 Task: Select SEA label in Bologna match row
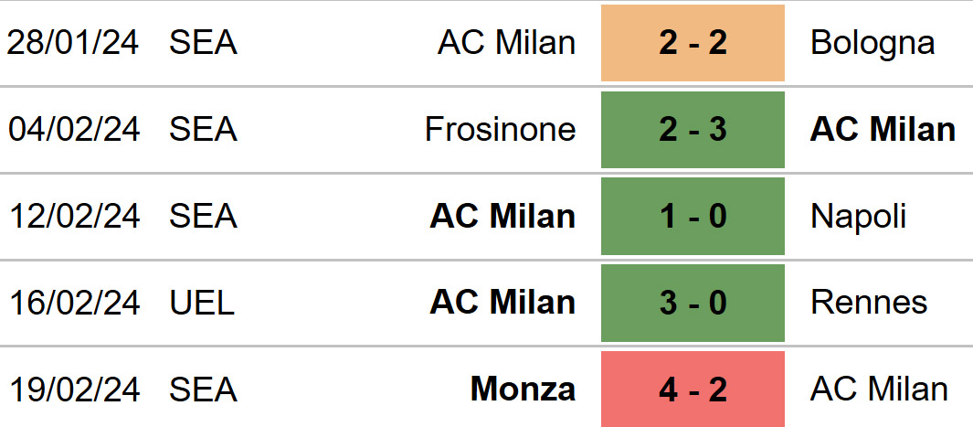point(203,44)
